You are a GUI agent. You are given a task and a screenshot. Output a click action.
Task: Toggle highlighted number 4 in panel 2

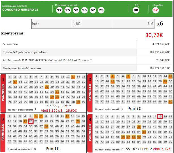pos(113,77)
